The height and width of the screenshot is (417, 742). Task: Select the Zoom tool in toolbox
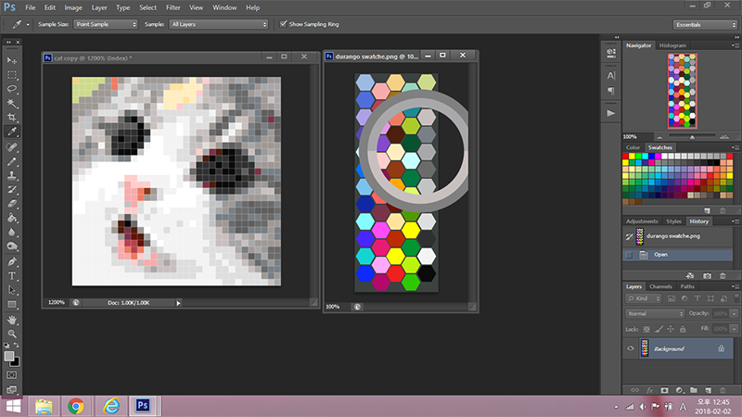[12, 333]
